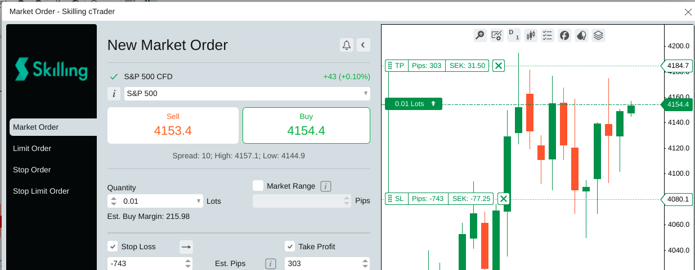Click the price alert bell icon
The height and width of the screenshot is (270, 695).
(x=347, y=45)
